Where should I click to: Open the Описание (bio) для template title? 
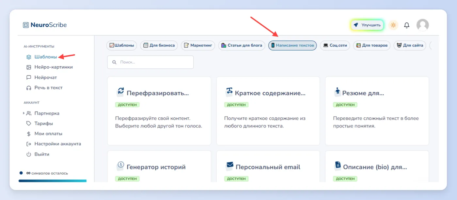[375, 167]
